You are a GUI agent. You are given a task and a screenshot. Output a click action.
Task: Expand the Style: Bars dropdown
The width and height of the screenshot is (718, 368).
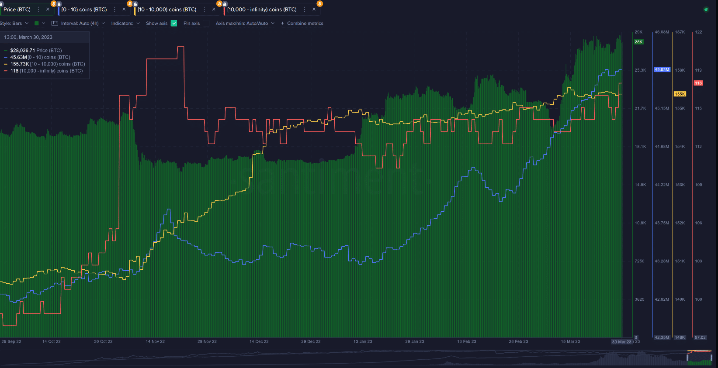14,23
